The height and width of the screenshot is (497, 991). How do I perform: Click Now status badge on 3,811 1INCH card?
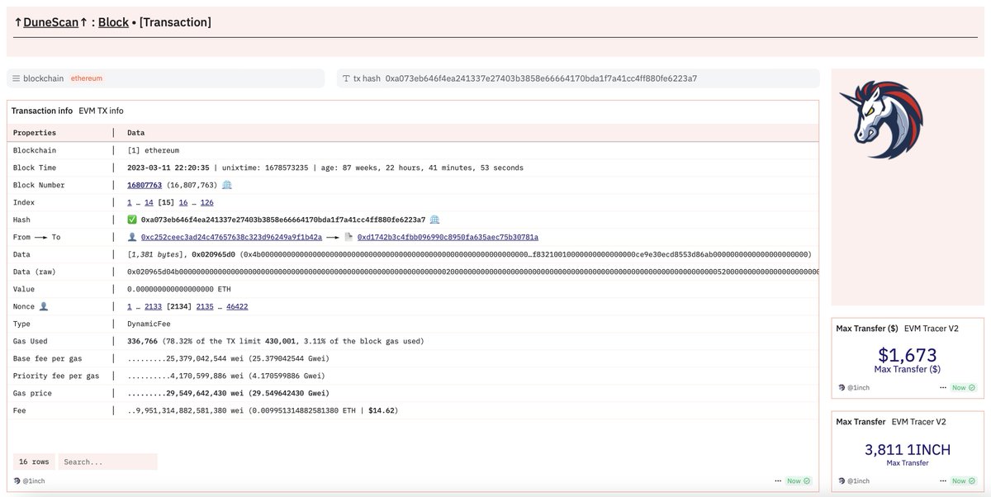964,480
